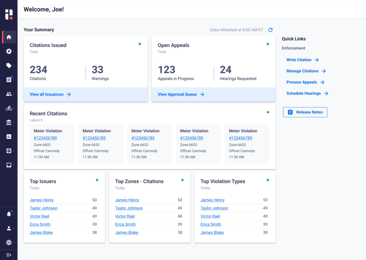Open the bank building sidebar icon

[x=9, y=122]
